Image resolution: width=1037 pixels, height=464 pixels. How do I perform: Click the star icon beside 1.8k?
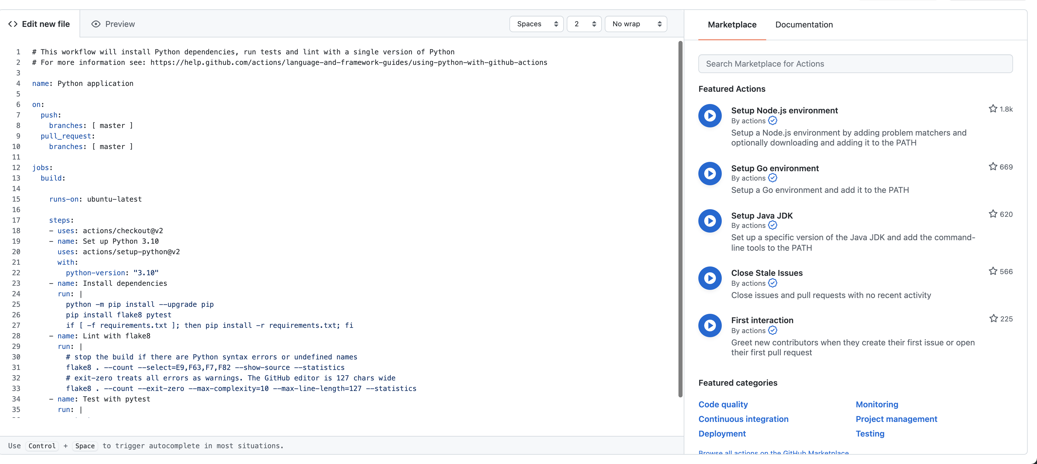(993, 109)
